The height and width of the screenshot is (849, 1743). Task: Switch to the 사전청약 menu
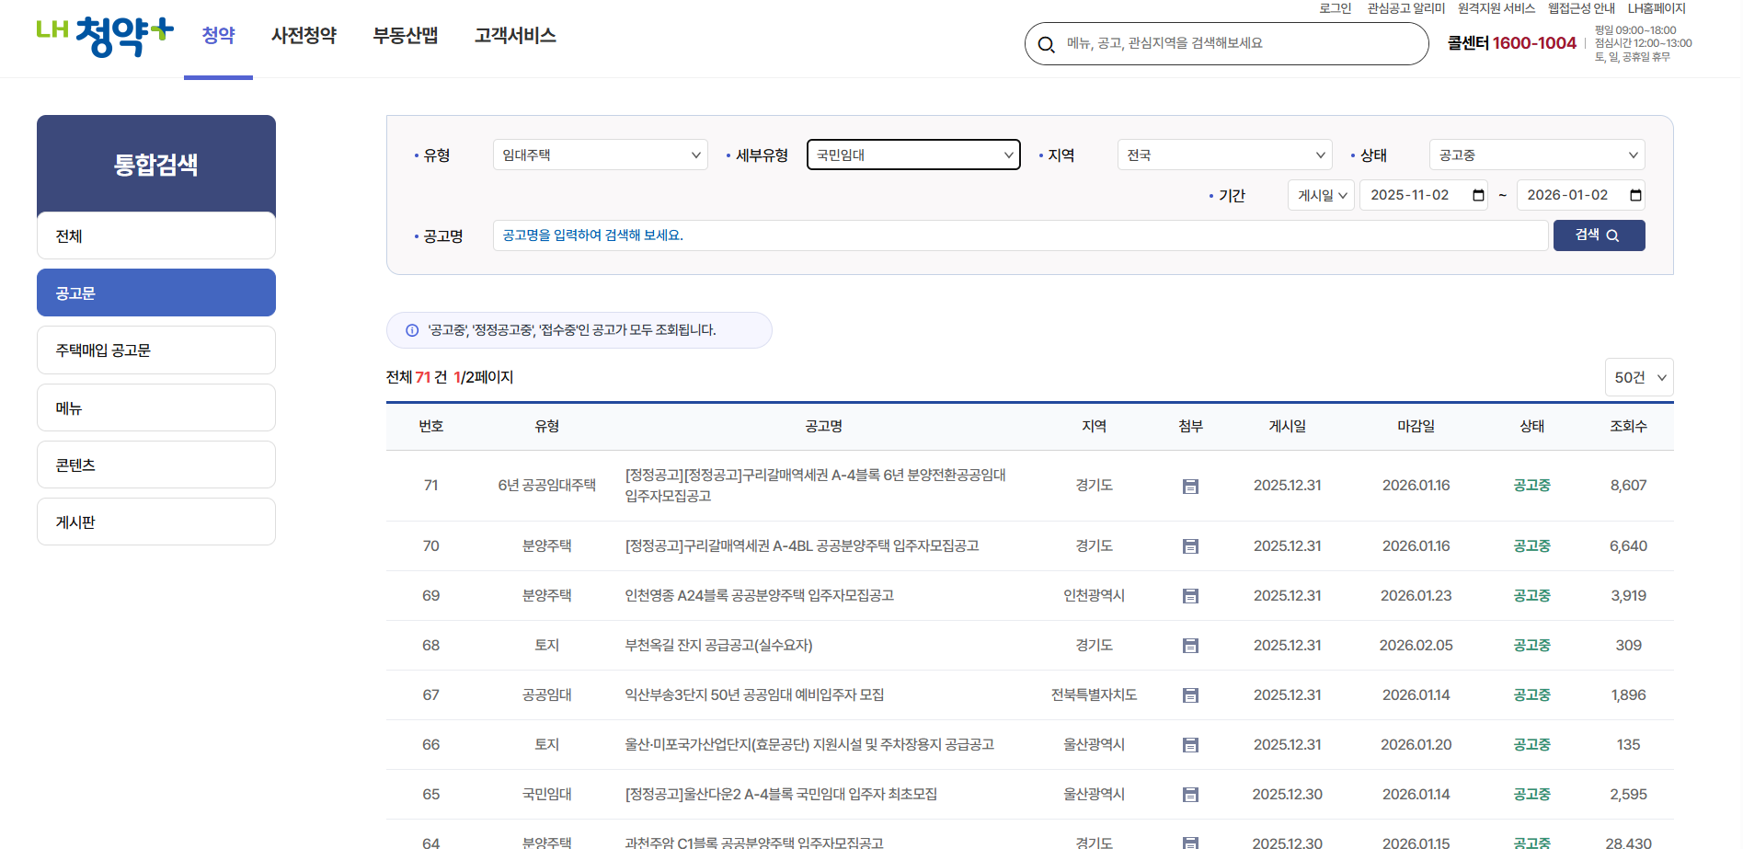304,36
